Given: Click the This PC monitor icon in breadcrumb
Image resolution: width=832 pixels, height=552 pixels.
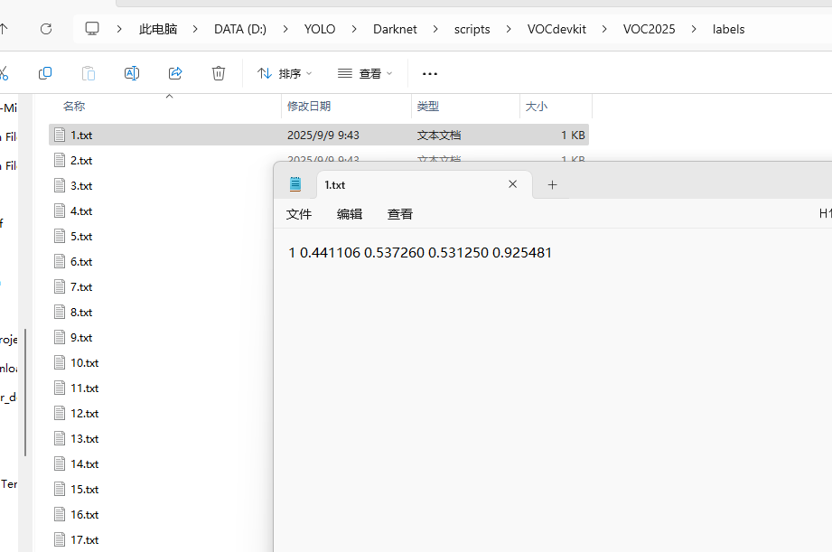Looking at the screenshot, I should [92, 29].
